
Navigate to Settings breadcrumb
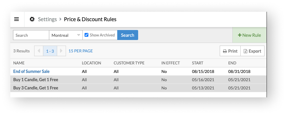47,19
